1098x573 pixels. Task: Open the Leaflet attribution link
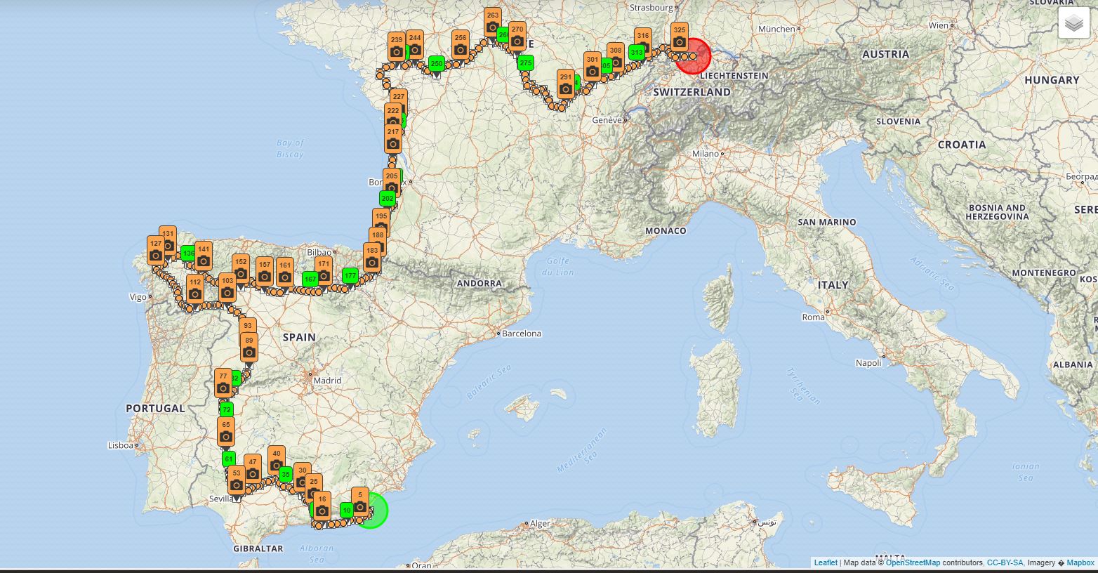(826, 562)
